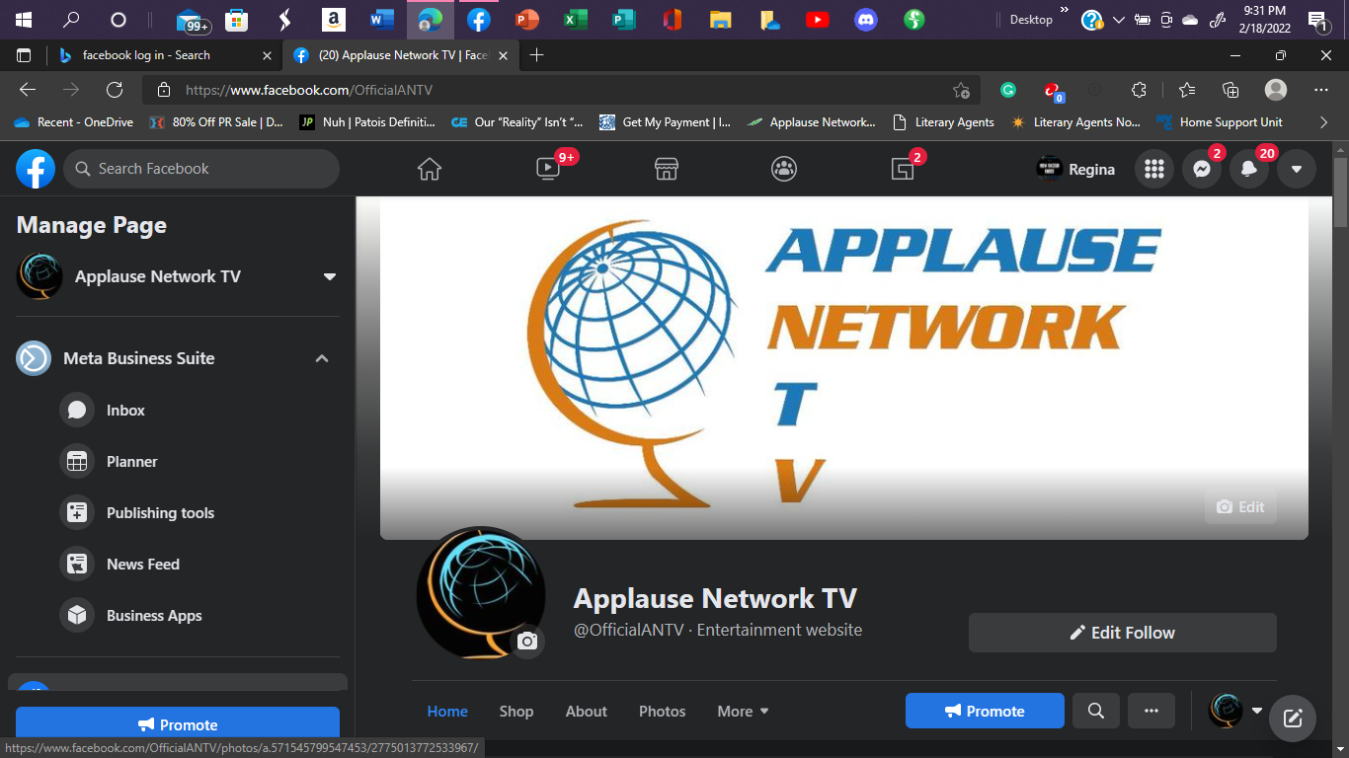This screenshot has width=1349, height=758.
Task: Click the browser Refresh icon
Action: 115,90
